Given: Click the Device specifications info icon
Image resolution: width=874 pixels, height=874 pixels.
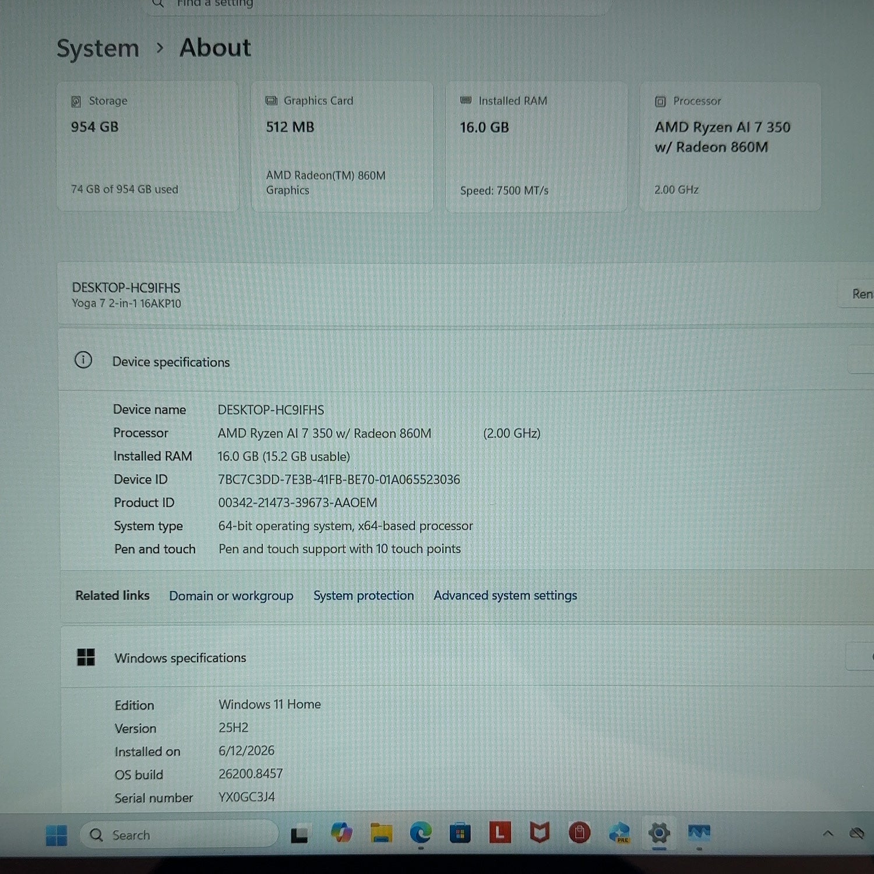Looking at the screenshot, I should click(x=83, y=360).
